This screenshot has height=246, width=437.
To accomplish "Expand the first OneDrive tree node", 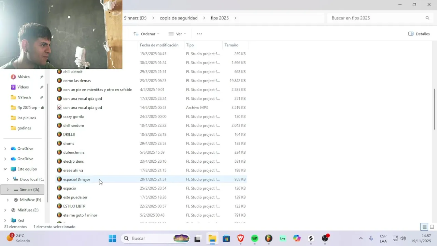I will tap(5, 149).
